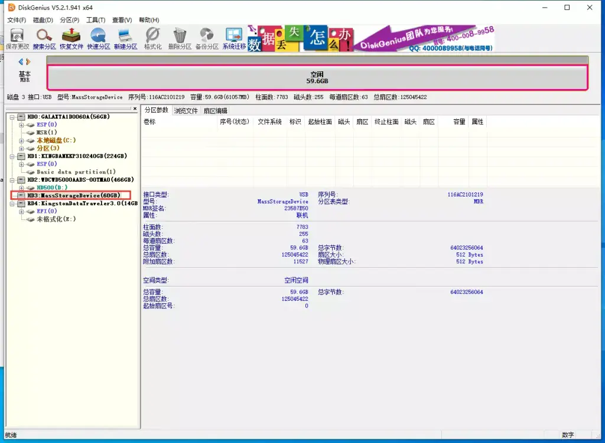Open the 分区(P) menu
This screenshot has height=443, width=605.
pyautogui.click(x=70, y=20)
